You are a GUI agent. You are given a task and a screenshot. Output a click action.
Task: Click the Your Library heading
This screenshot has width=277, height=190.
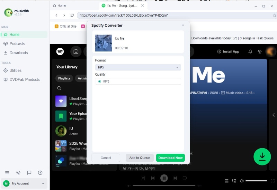67,67
